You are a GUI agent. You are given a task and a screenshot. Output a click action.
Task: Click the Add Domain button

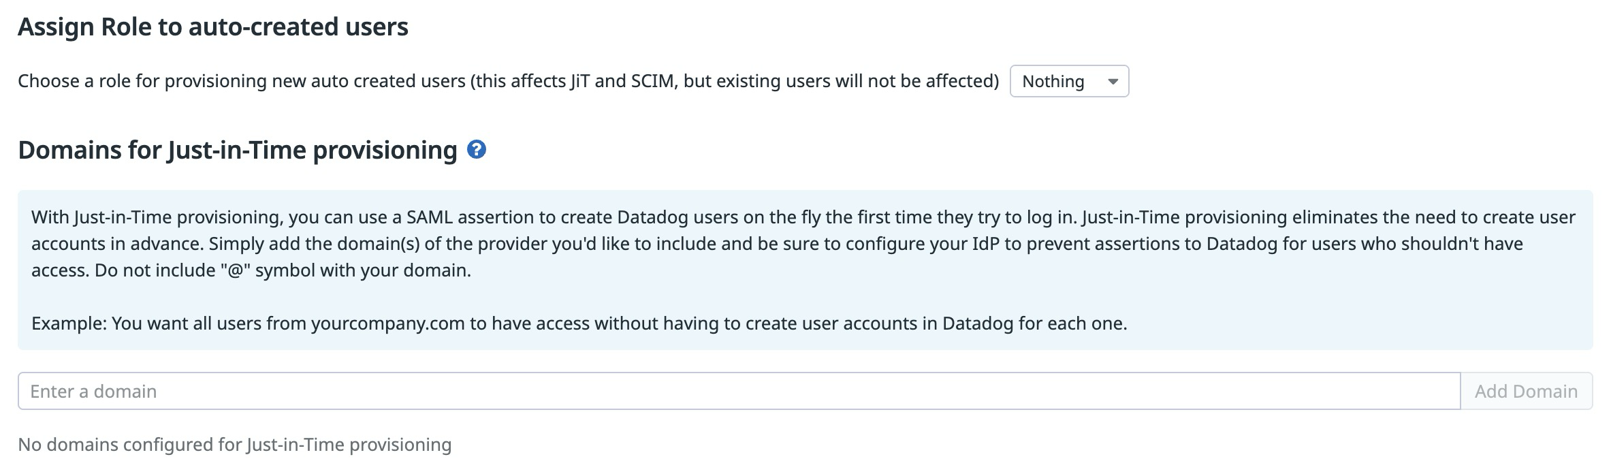1528,391
